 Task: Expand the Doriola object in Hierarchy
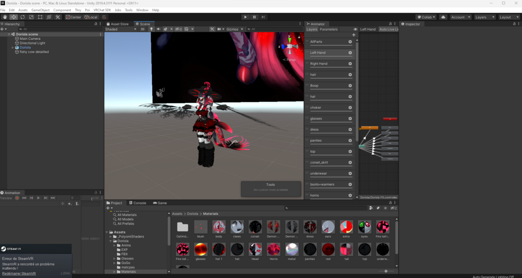(12, 48)
